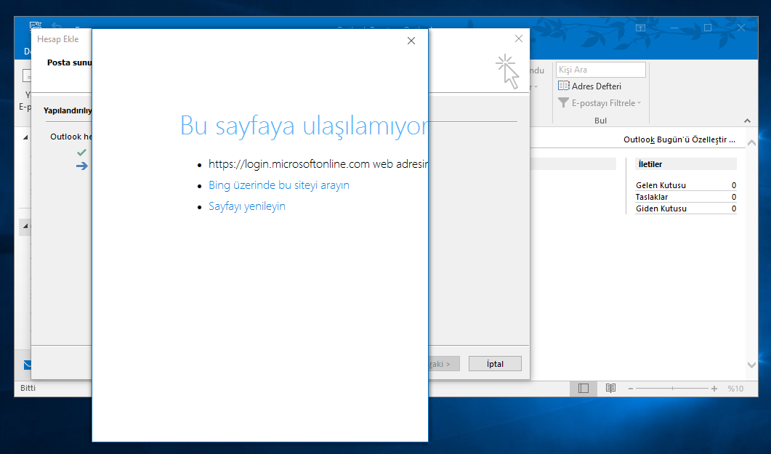Click Outlook's Undo arrow in quick access
The width and height of the screenshot is (771, 454).
(57, 26)
